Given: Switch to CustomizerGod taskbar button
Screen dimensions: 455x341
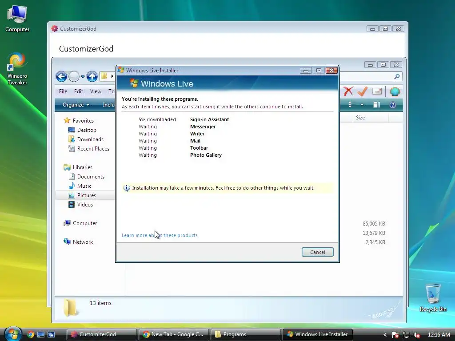Looking at the screenshot, I should 101,334.
